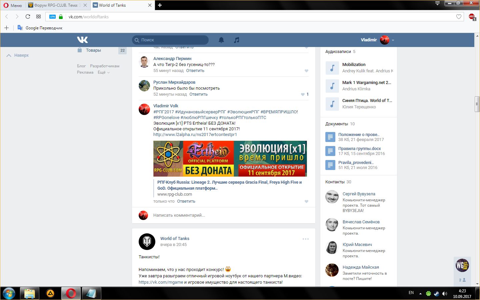Open post options menu with three dots

tap(306, 239)
